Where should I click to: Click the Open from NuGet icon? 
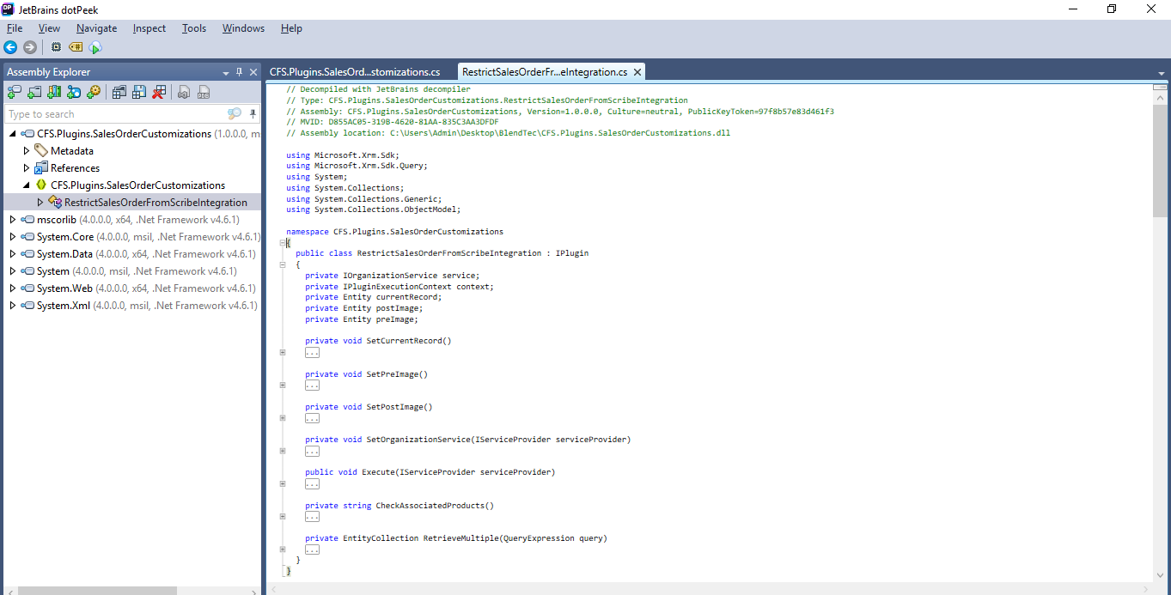(74, 92)
